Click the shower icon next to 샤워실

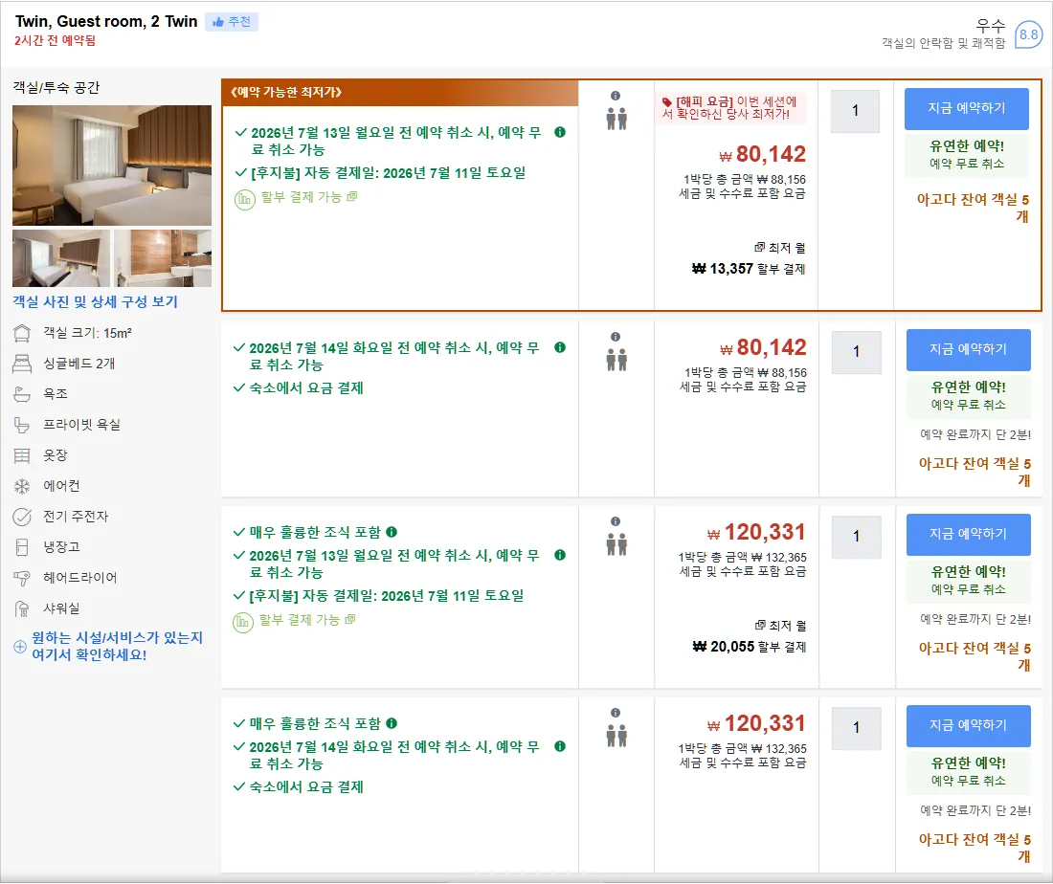pyautogui.click(x=22, y=608)
